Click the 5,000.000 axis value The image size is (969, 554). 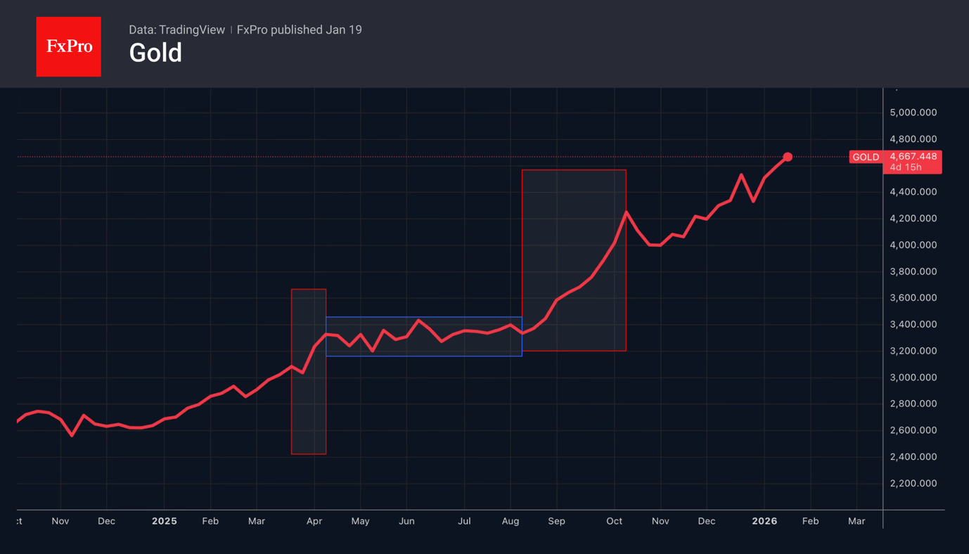(913, 112)
